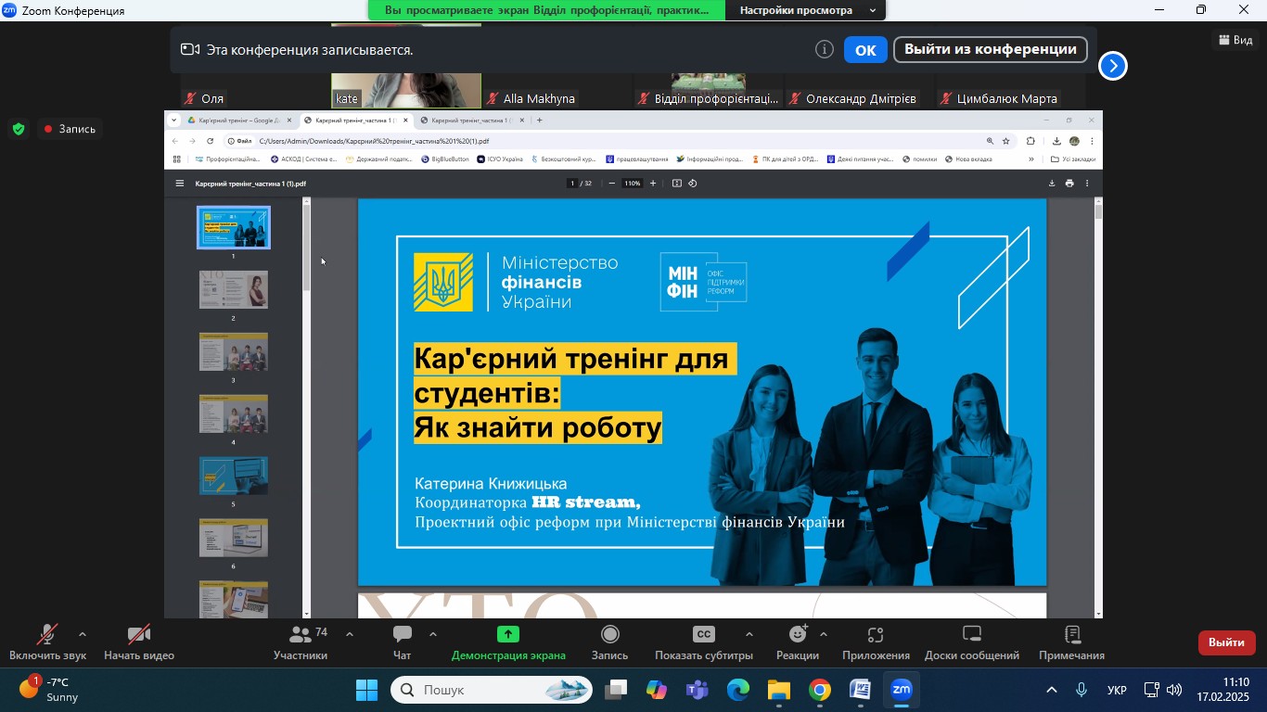Select kate's video tile
Screen dimensions: 1267x712
[406, 90]
